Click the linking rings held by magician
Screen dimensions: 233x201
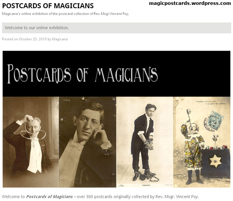click(33, 131)
